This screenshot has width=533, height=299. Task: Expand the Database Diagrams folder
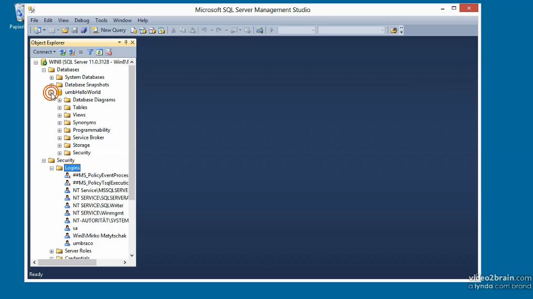tap(59, 100)
